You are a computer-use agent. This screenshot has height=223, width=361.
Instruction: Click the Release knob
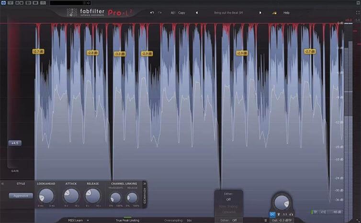tap(93, 196)
